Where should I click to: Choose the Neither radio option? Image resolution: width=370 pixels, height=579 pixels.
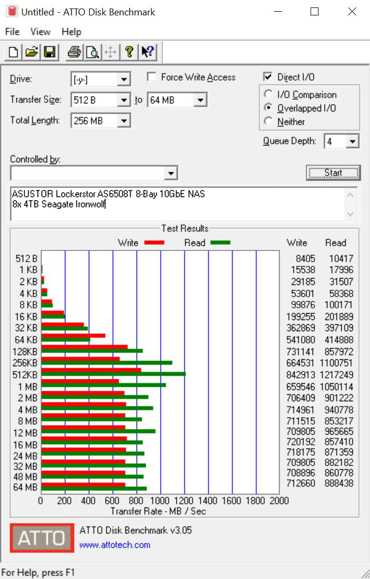pyautogui.click(x=268, y=121)
